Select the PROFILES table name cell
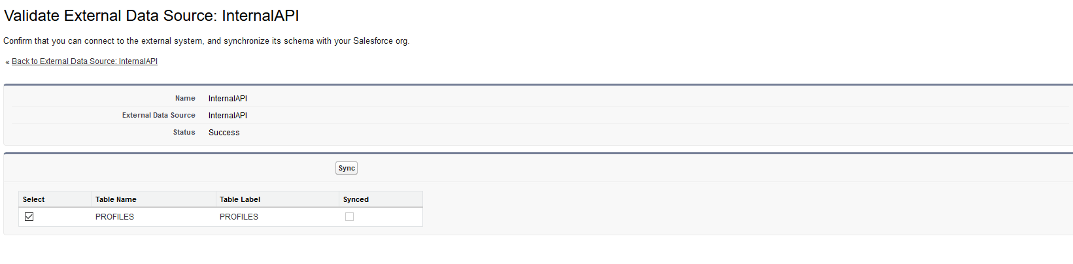1073x264 pixels. coord(114,217)
